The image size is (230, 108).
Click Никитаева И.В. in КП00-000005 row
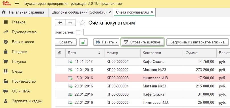[x=156, y=102]
